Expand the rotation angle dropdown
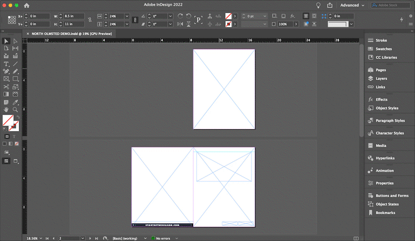415x241 pixels. [x=170, y=16]
